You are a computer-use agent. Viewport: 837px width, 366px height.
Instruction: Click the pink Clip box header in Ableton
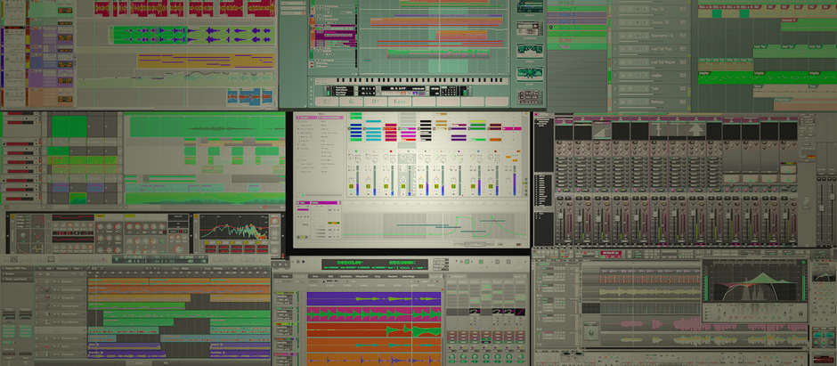pos(304,203)
